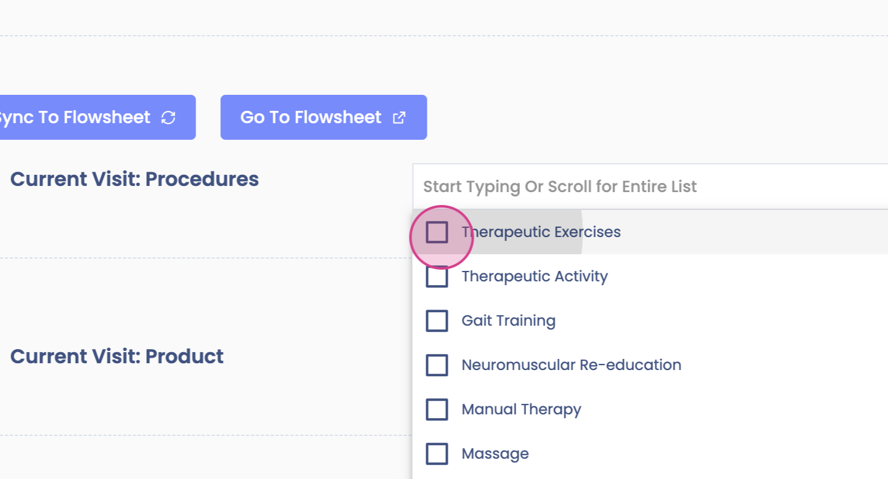Viewport: 888px width, 479px height.
Task: Tick the Therapeutic Activity checkbox
Action: [437, 276]
